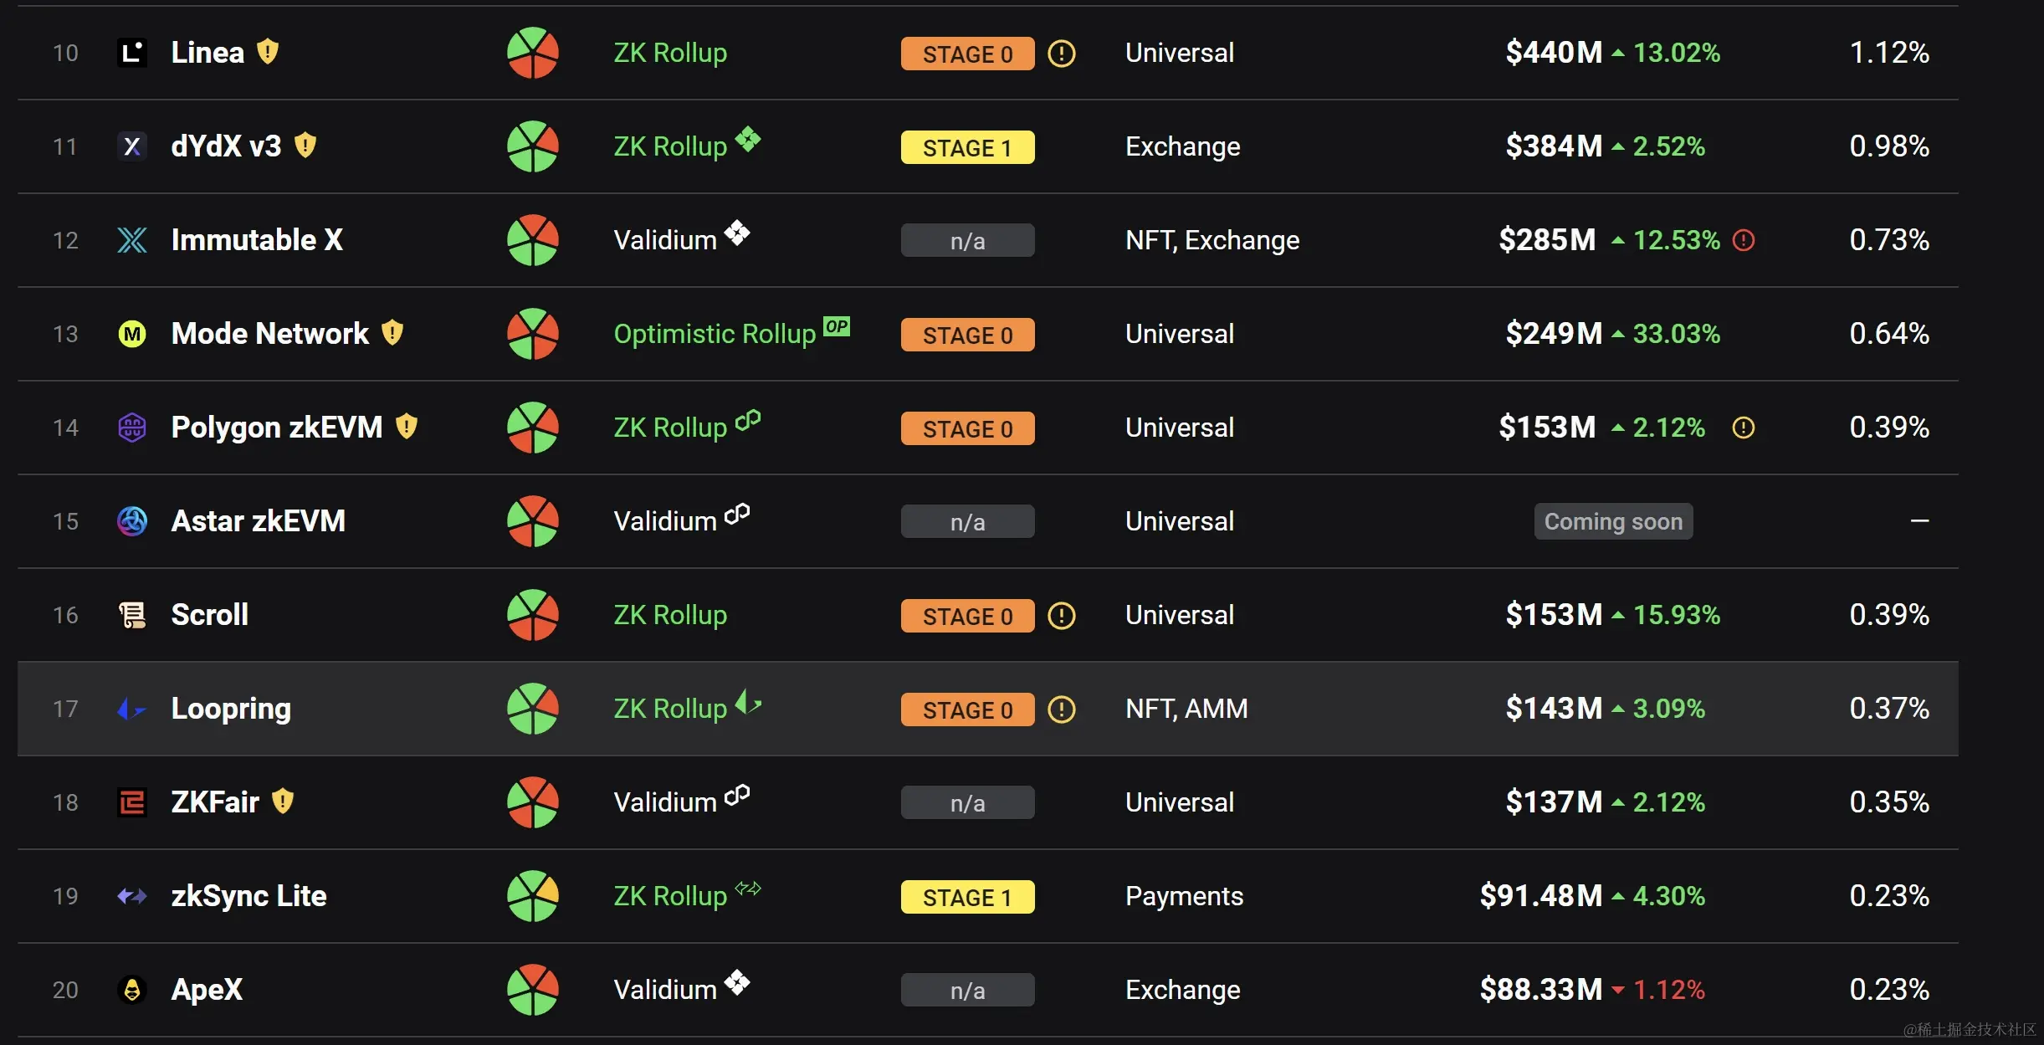The width and height of the screenshot is (2044, 1045).
Task: Click the yellow warning icon on Polygon zkEVM's TVL
Action: tap(1744, 428)
